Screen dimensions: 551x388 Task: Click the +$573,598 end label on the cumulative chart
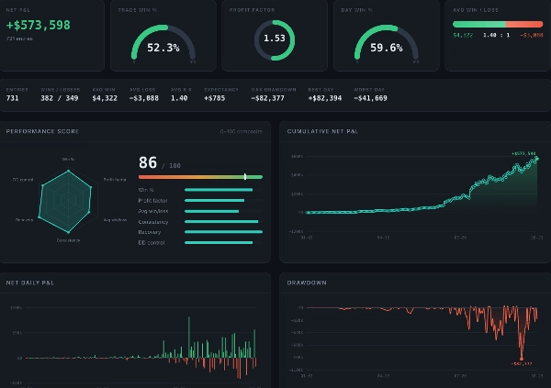(x=523, y=153)
